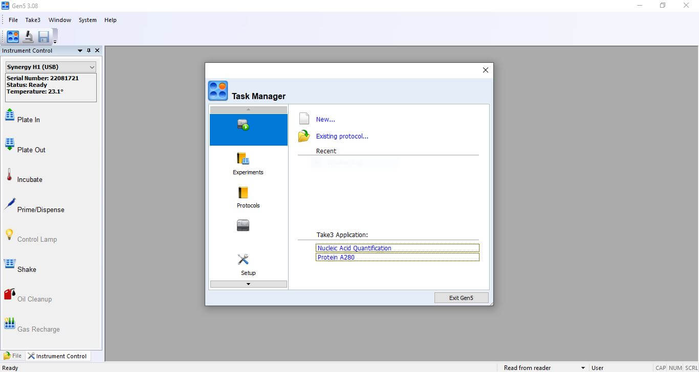Open the toolbar options overflow arrow
This screenshot has height=372, width=699.
pos(55,41)
